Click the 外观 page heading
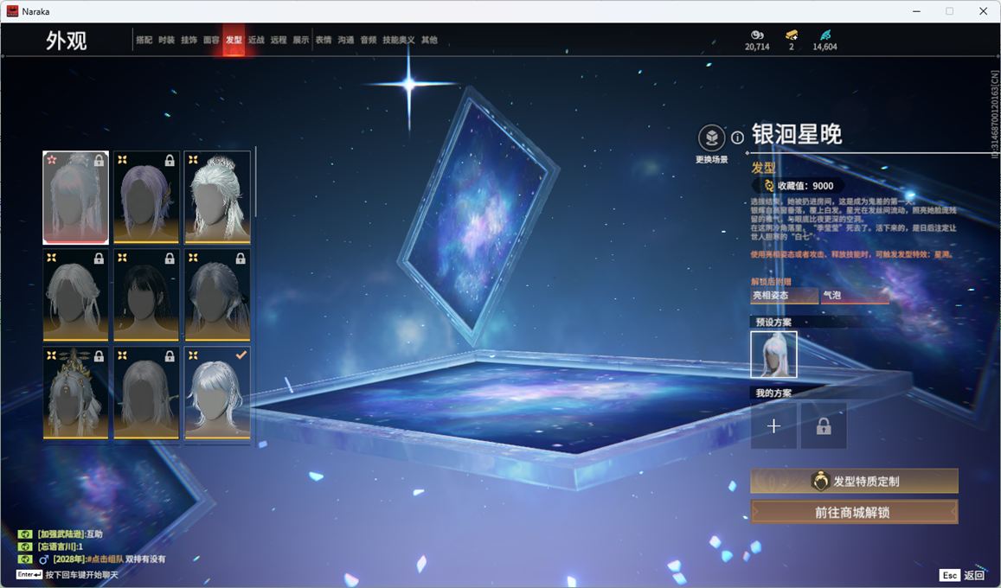The width and height of the screenshot is (1001, 588). (x=67, y=41)
